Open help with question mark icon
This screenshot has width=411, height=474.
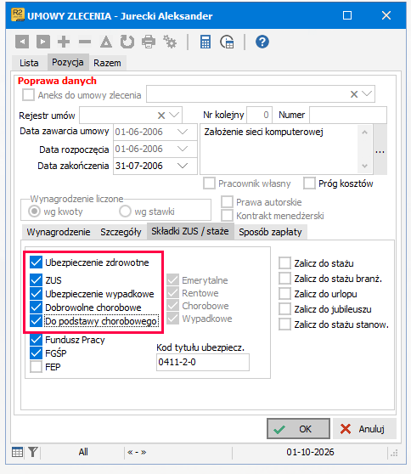[x=262, y=42]
